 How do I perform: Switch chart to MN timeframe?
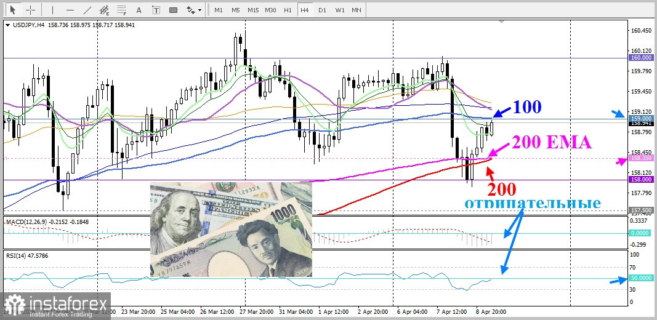coord(357,10)
